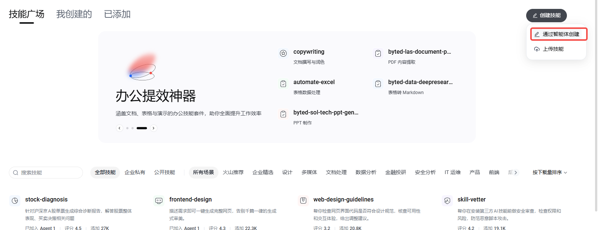The height and width of the screenshot is (230, 598).
Task: Click the active banner carousel indicator
Action: click(x=142, y=128)
